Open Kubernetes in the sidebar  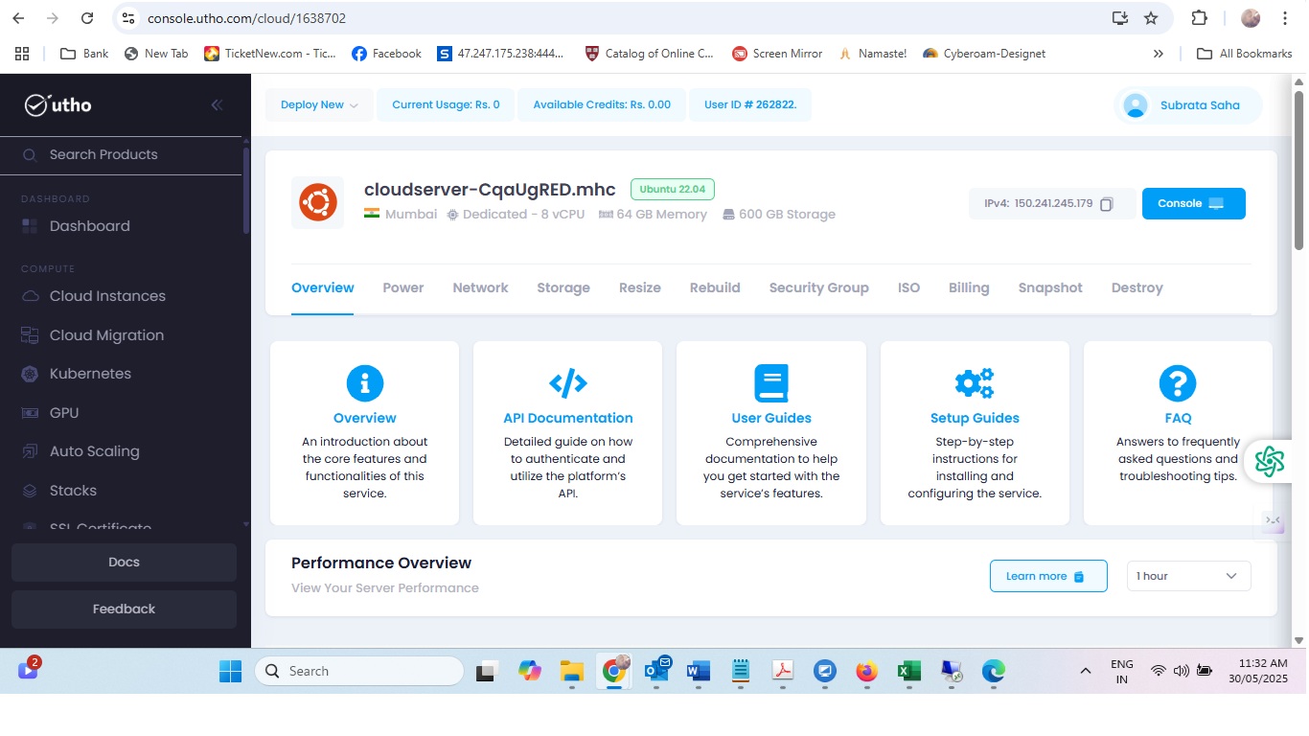coord(90,374)
